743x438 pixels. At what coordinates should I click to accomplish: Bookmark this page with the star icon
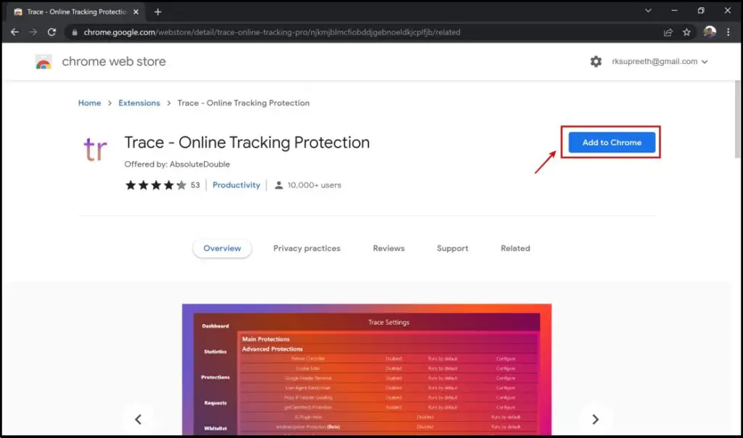coord(686,32)
